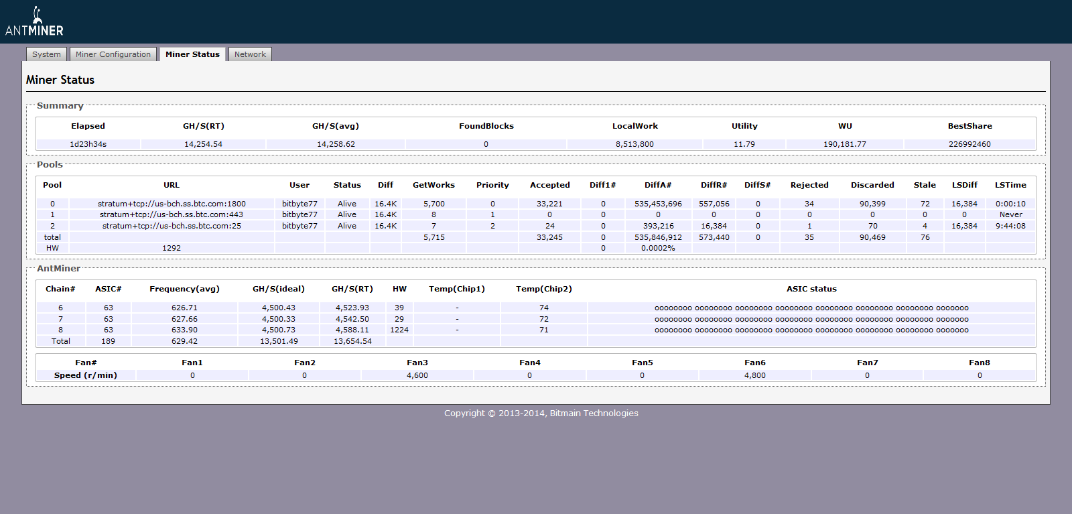Select GH/S(RT) value 14,254.54

click(x=204, y=144)
